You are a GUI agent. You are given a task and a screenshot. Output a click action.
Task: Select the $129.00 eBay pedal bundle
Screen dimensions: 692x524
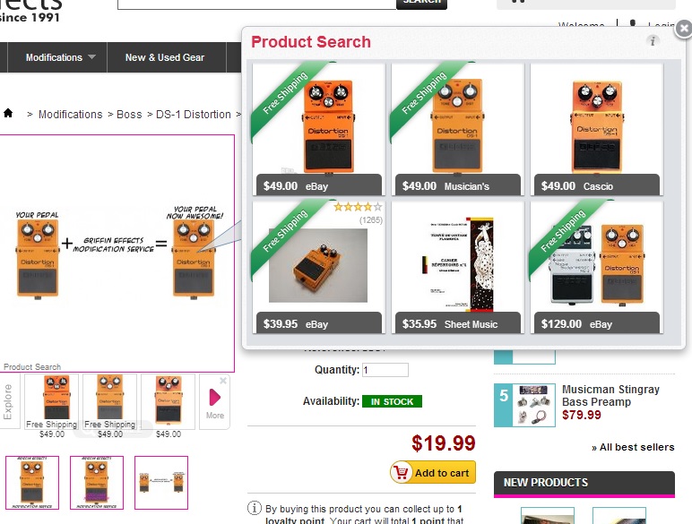pyautogui.click(x=597, y=267)
